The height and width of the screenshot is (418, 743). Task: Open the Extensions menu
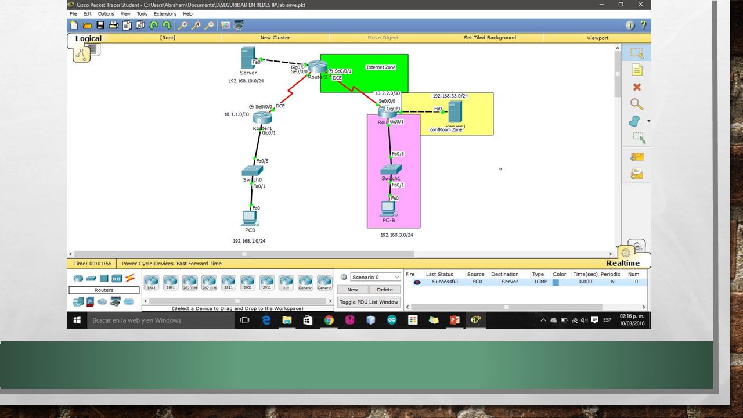[165, 13]
